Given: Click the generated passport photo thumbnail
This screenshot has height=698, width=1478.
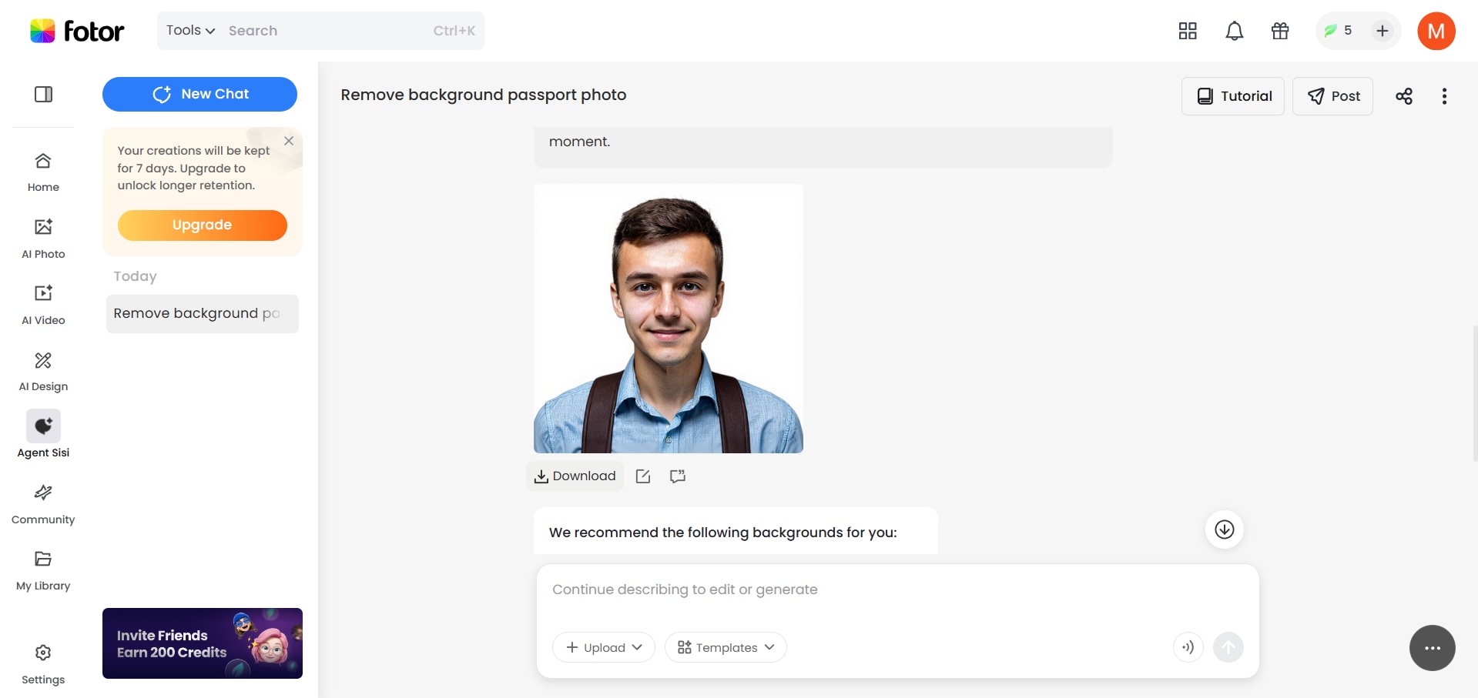Looking at the screenshot, I should pyautogui.click(x=669, y=319).
